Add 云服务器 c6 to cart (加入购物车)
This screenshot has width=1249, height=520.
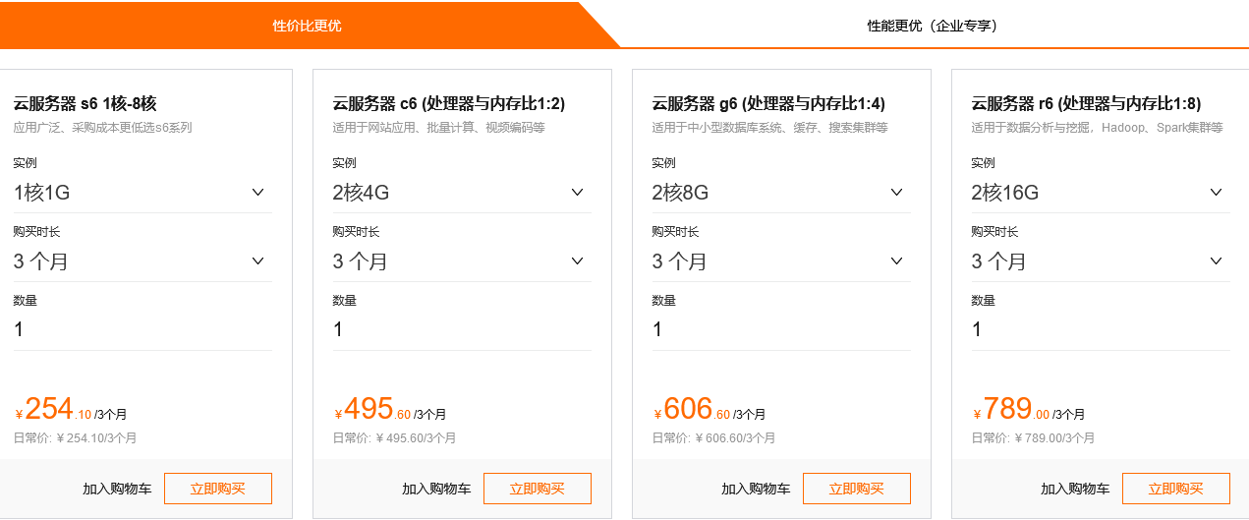(x=436, y=489)
